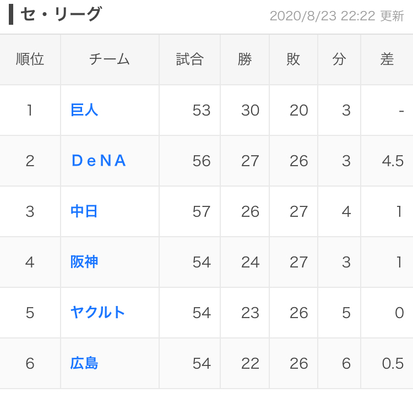This screenshot has width=413, height=393.
Task: Select the 阪神 team link
Action: click(x=84, y=262)
